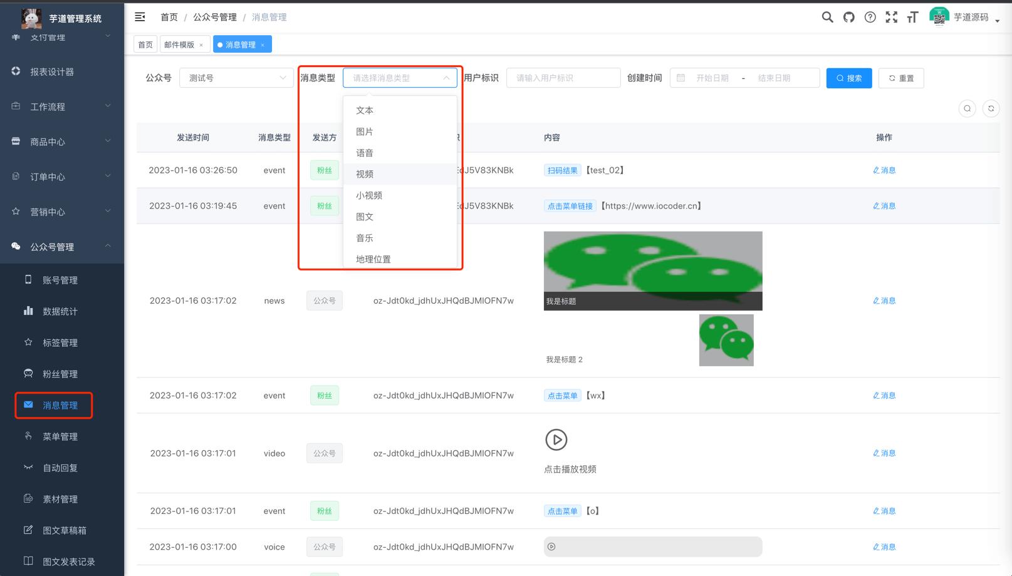Collapse the 公众号管理 section
Screen dimensions: 1012x576
pos(61,246)
